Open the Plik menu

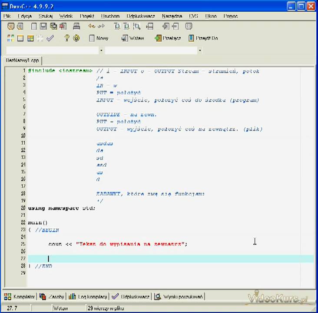point(7,16)
